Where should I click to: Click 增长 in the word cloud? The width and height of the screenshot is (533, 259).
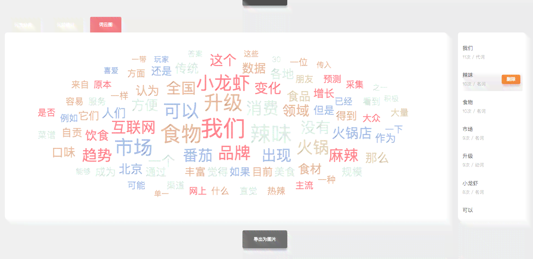pyautogui.click(x=323, y=93)
